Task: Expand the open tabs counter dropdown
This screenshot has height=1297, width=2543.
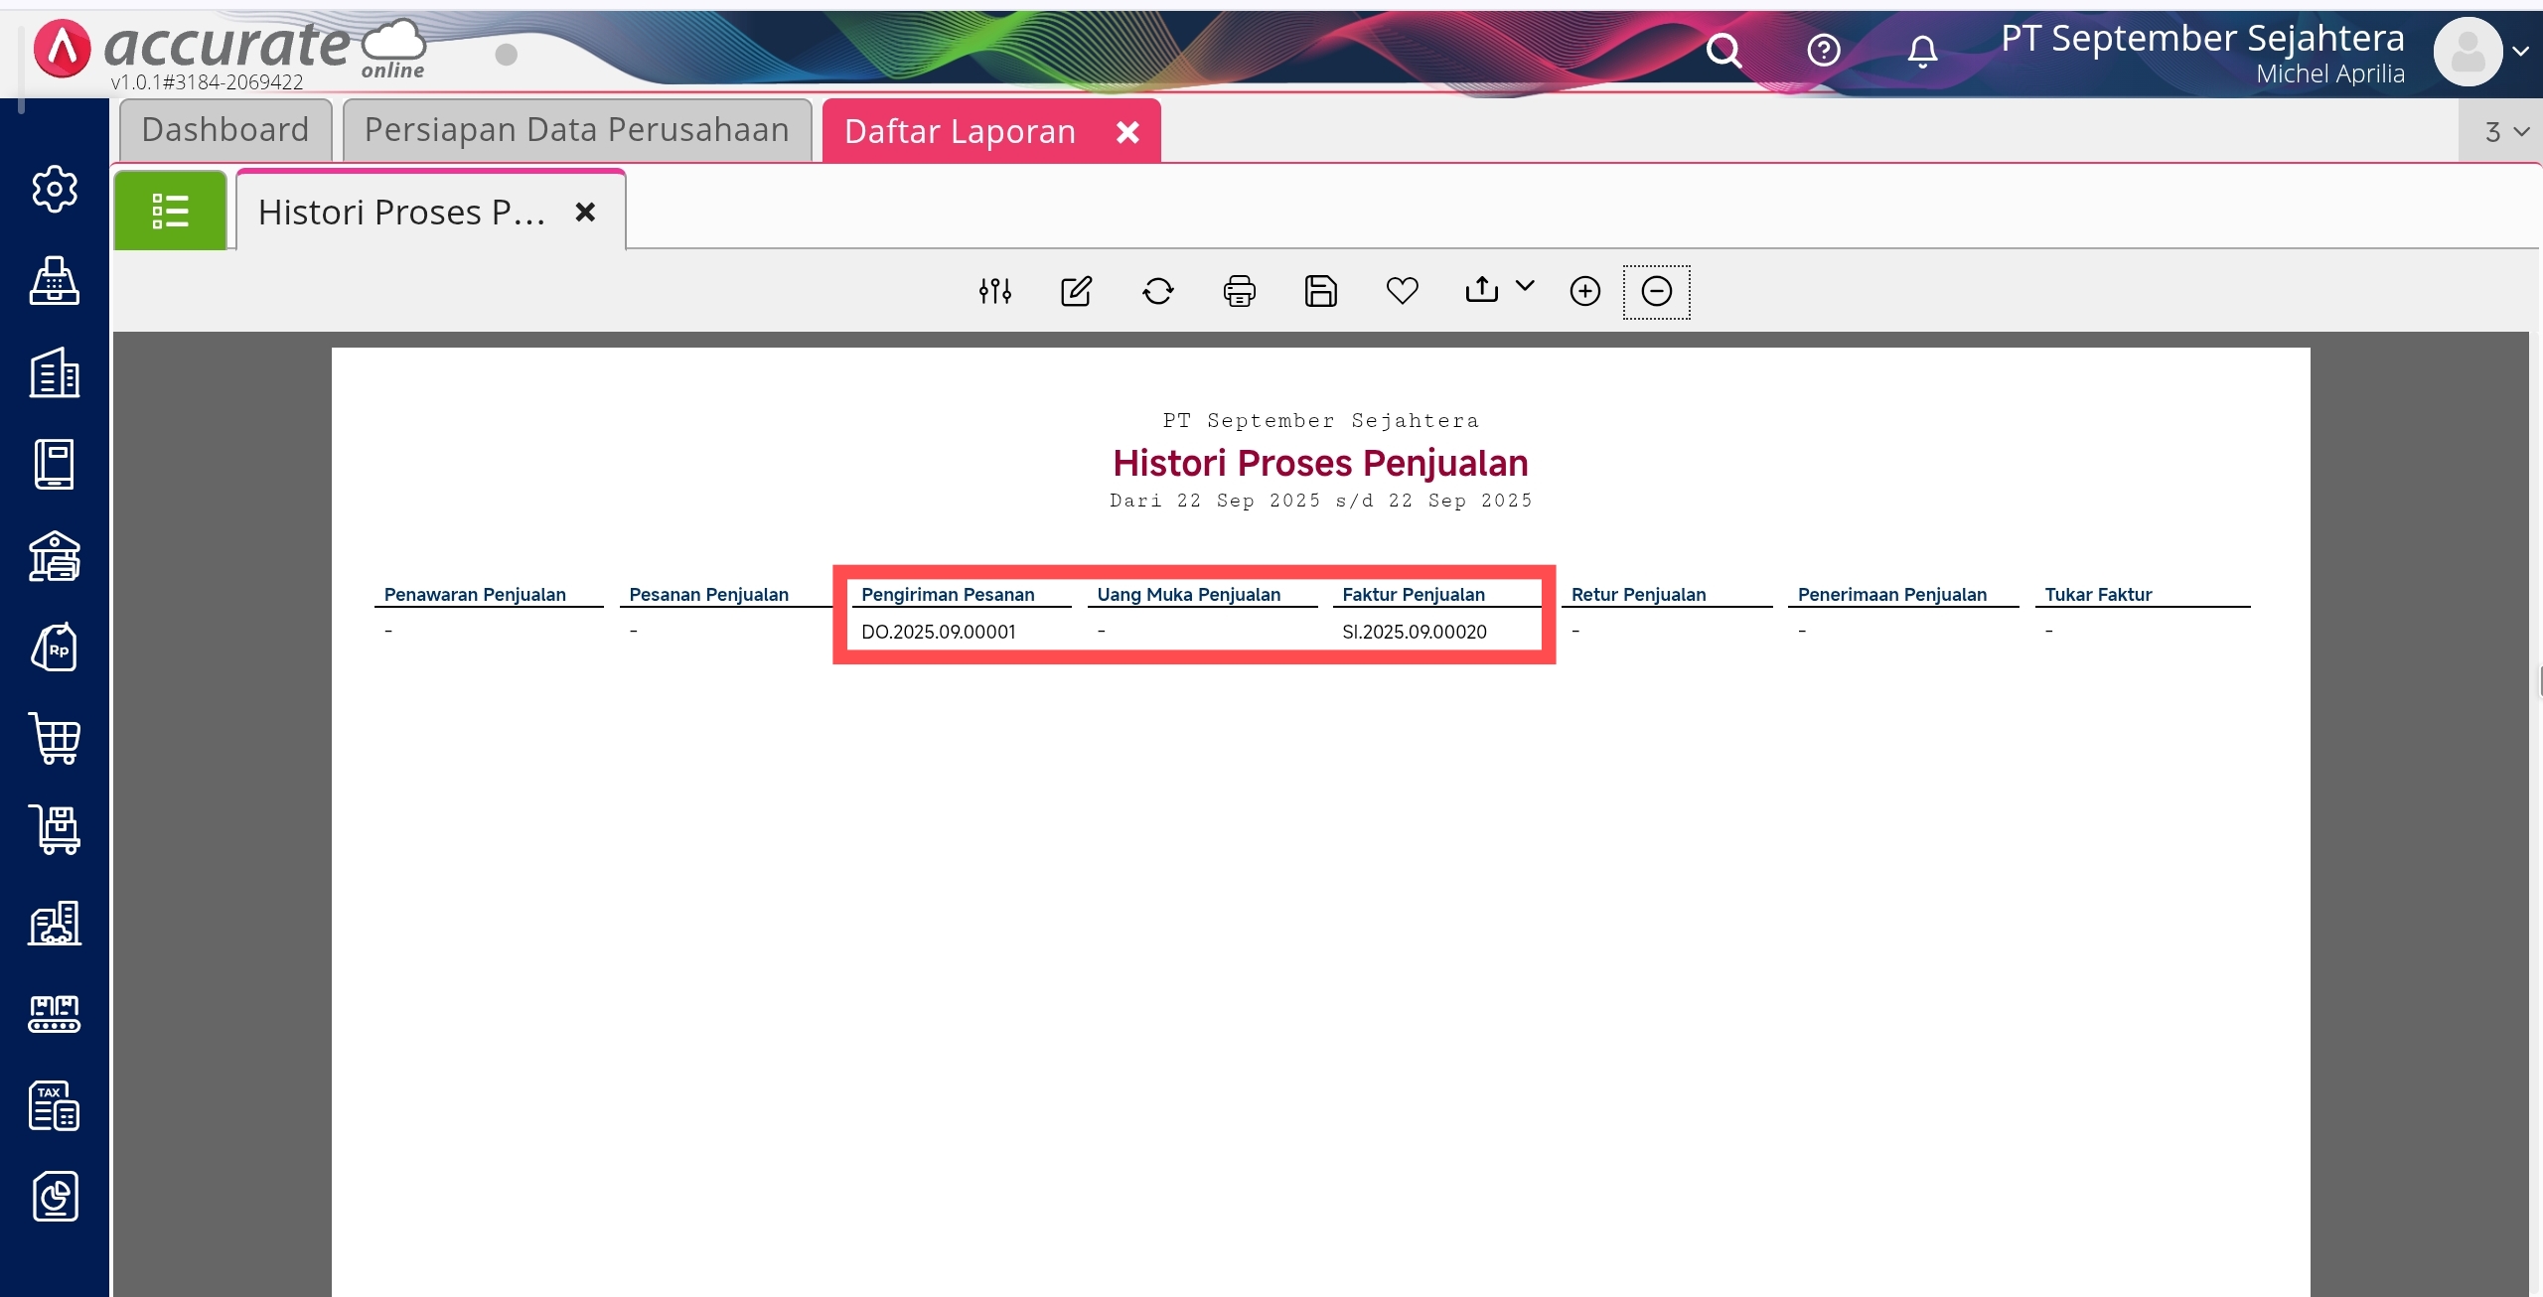Action: [2506, 132]
